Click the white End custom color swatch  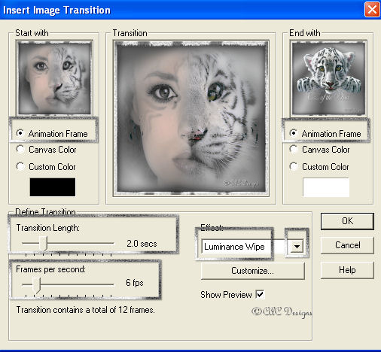point(326,187)
